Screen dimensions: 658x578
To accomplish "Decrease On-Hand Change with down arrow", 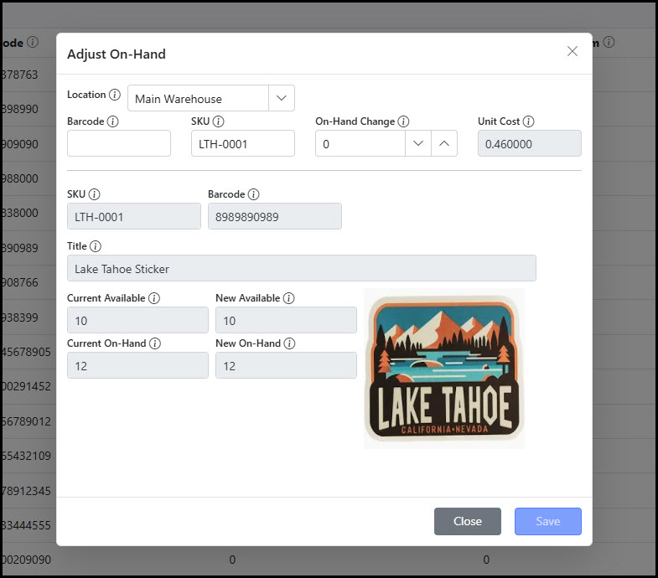I will coord(417,143).
